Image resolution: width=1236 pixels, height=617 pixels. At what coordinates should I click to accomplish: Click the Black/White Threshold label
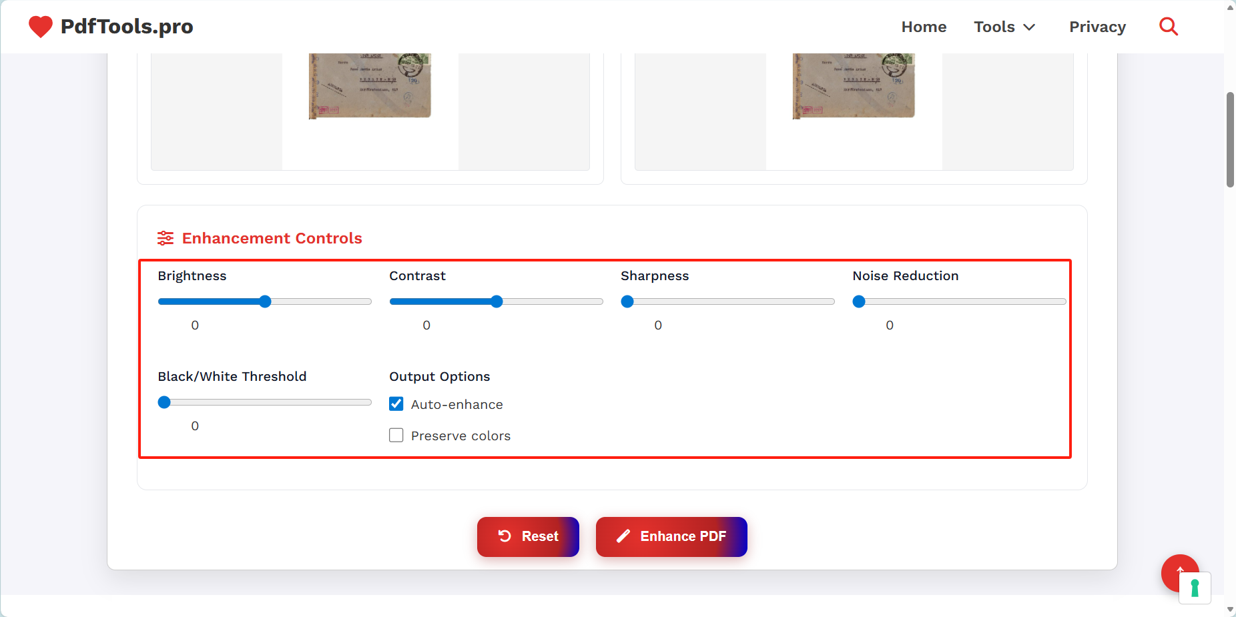(232, 376)
